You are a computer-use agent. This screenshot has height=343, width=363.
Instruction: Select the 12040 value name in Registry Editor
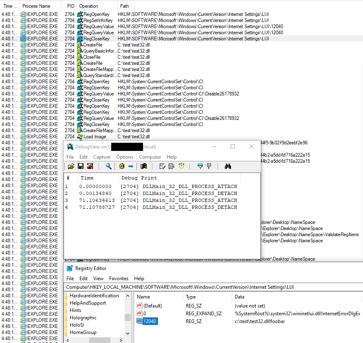coord(150,321)
